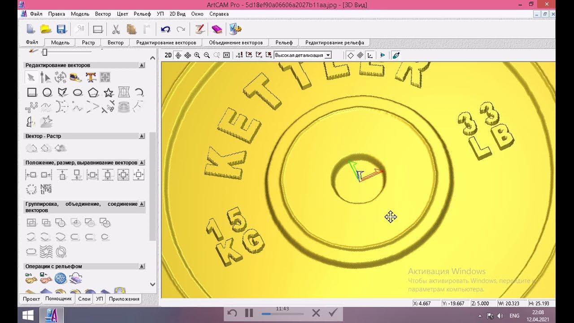
Task: Open a file with the yellow folder icon
Action: pos(46,29)
